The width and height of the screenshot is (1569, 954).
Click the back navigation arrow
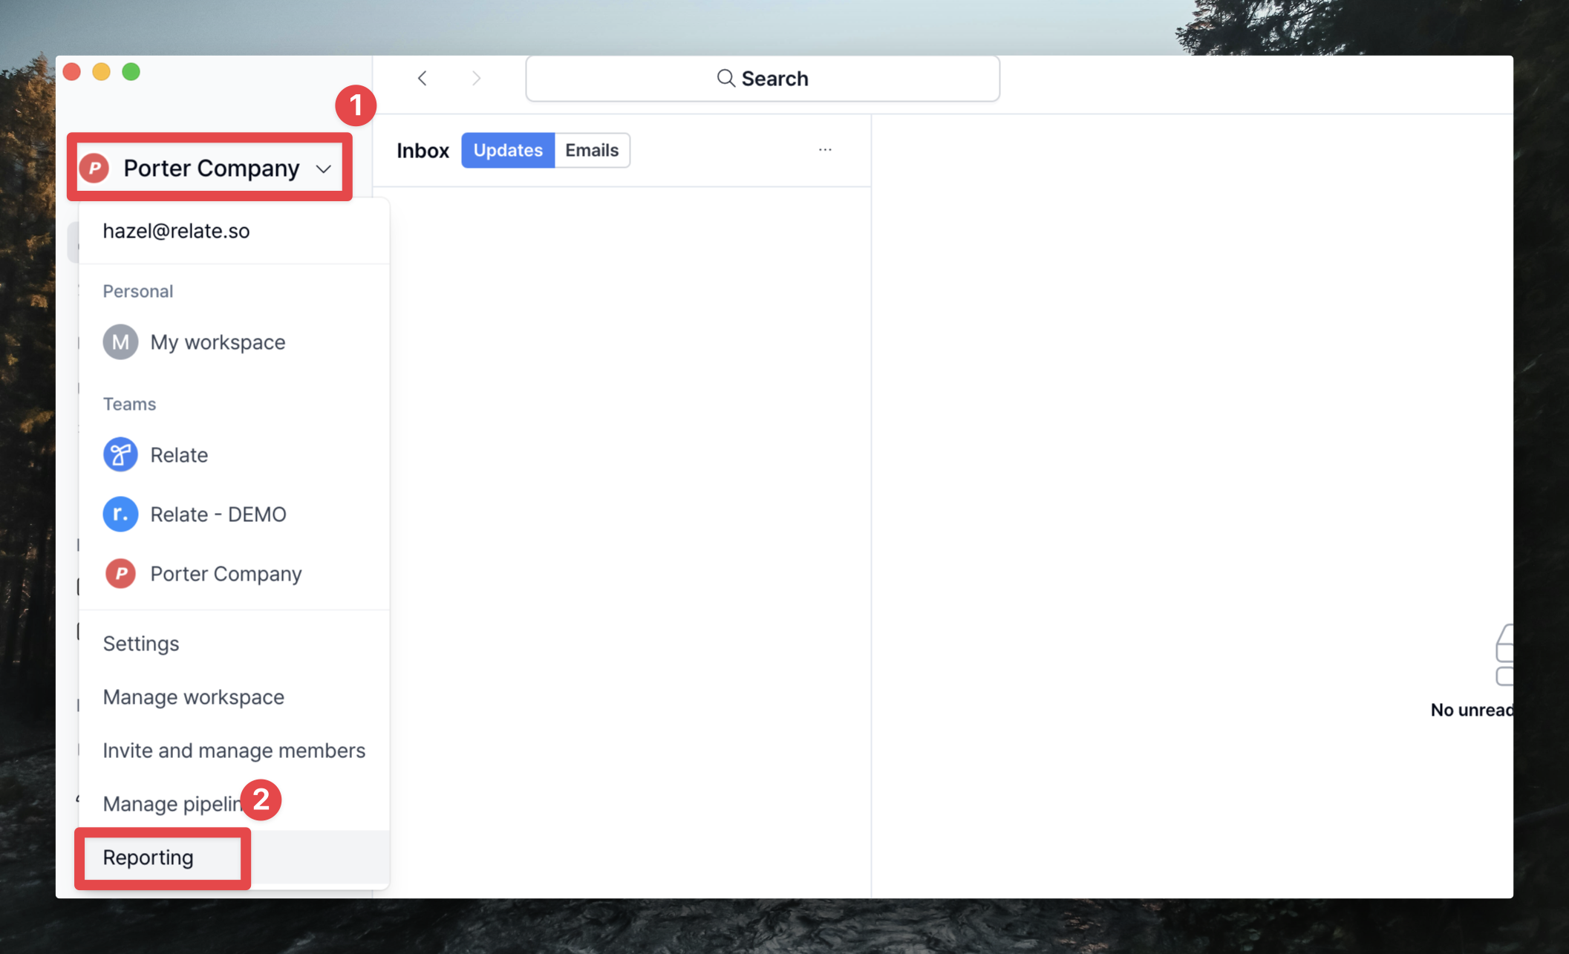coord(423,79)
